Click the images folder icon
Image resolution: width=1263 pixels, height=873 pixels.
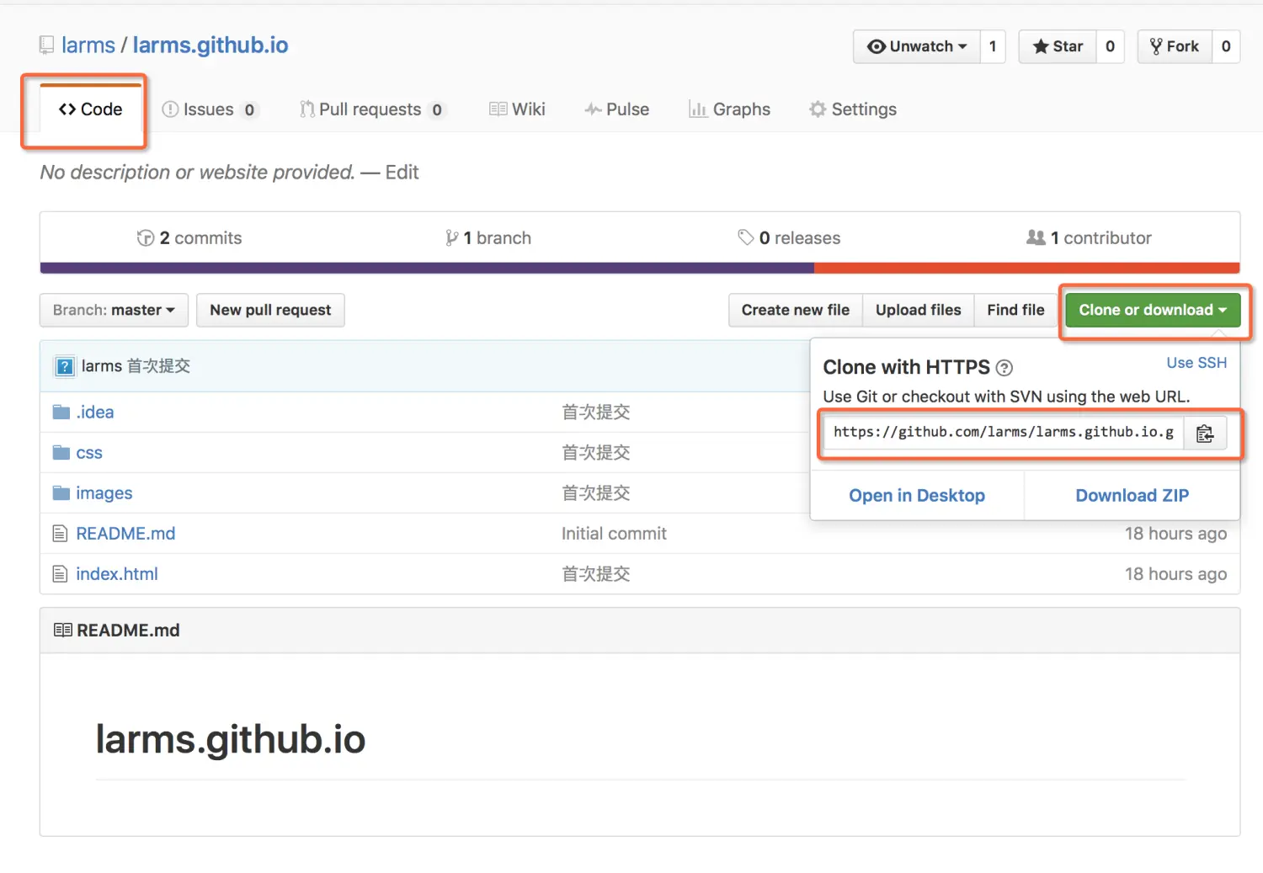click(61, 493)
